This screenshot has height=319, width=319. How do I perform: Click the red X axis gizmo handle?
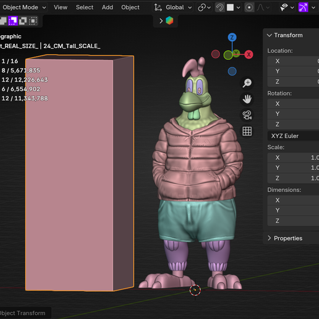[249, 54]
